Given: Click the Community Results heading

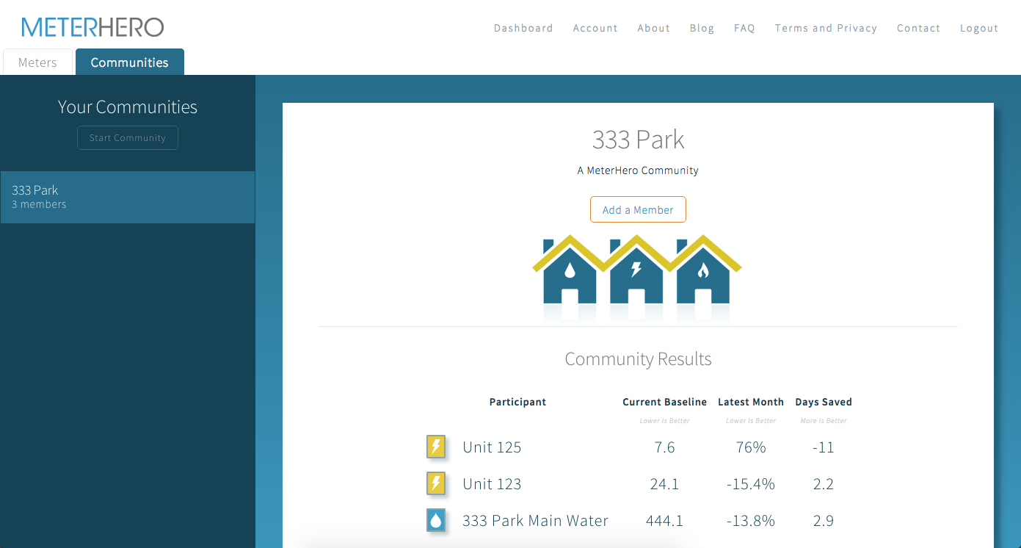Looking at the screenshot, I should coord(638,359).
